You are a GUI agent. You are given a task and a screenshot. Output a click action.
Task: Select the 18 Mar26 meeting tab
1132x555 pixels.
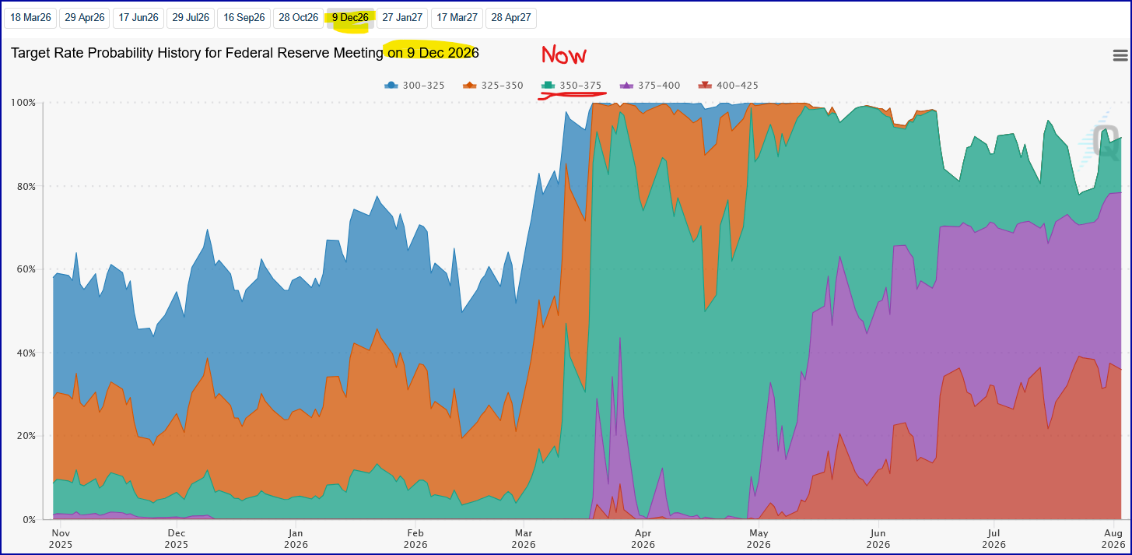(x=30, y=18)
